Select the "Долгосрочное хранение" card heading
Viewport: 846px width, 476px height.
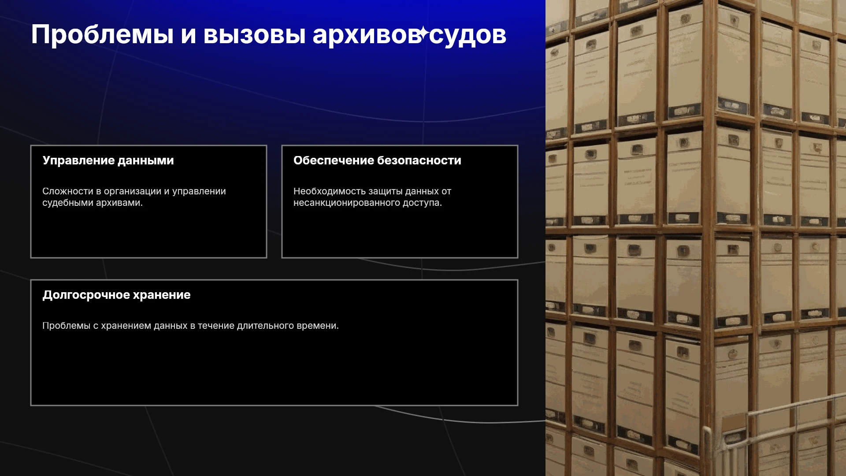click(x=116, y=295)
